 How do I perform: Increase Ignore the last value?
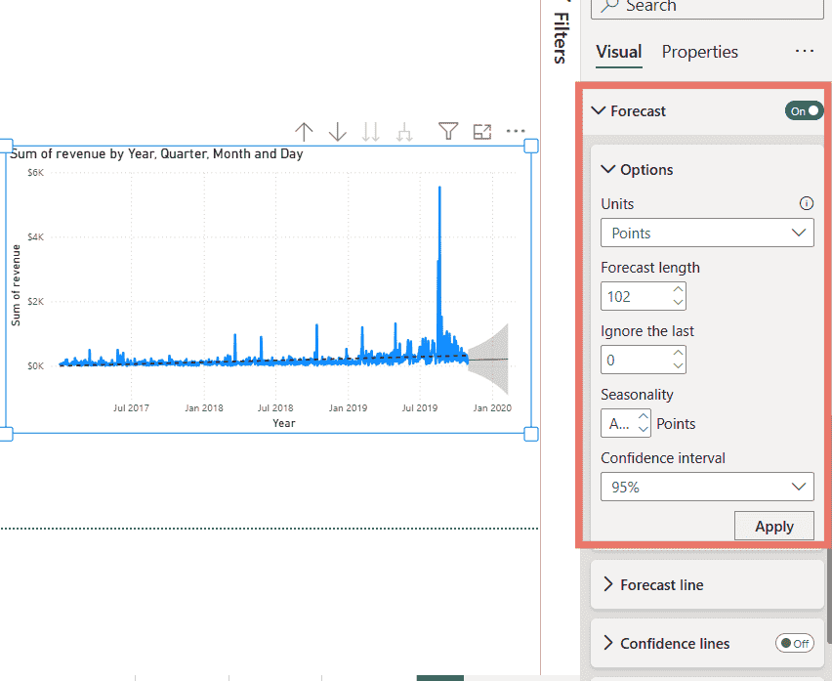point(678,353)
